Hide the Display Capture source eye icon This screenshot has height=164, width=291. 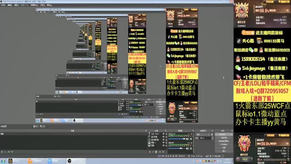coord(163,140)
